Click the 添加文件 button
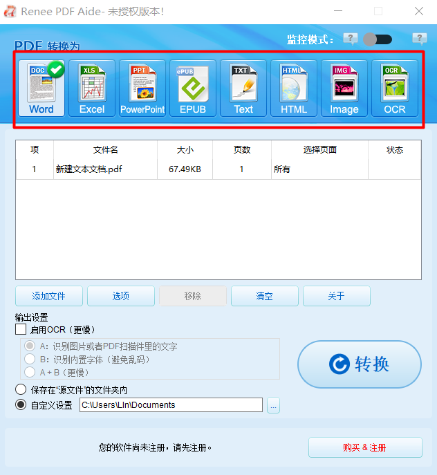437x475 pixels. 49,296
